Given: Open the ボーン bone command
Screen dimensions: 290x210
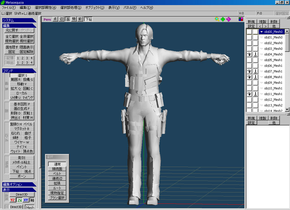Looking at the screenshot, I should 22,176.
